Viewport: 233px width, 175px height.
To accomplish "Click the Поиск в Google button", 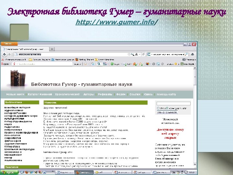I will (167, 112).
